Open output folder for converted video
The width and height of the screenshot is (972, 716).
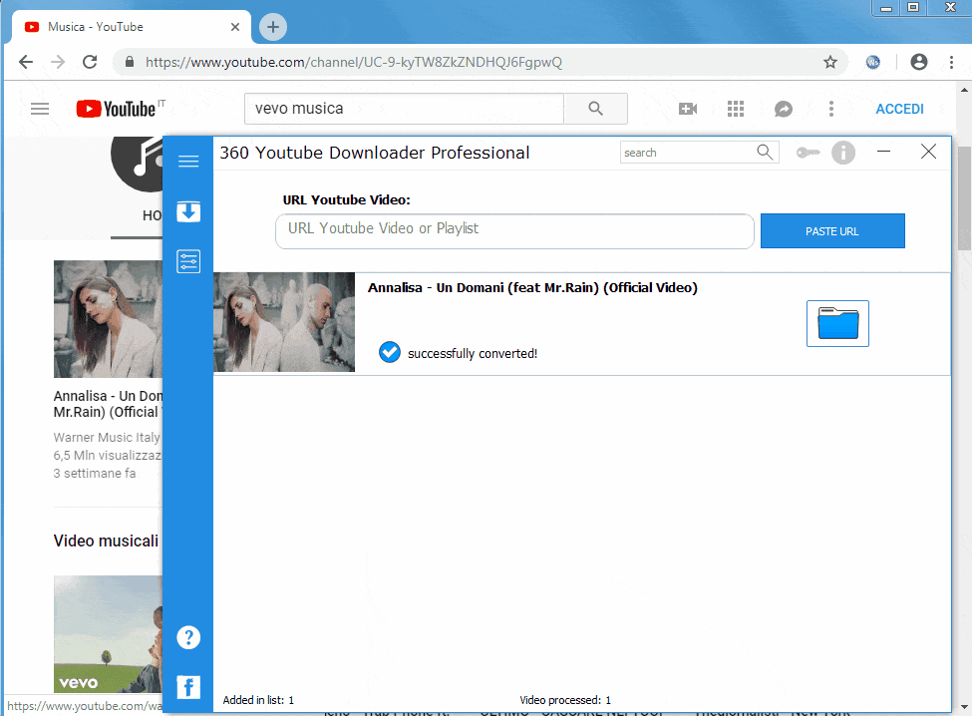tap(837, 323)
